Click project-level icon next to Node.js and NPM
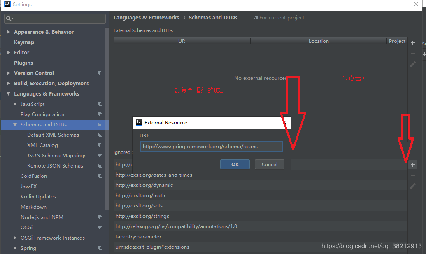Screen dimensions: 426x254 pos(100,217)
